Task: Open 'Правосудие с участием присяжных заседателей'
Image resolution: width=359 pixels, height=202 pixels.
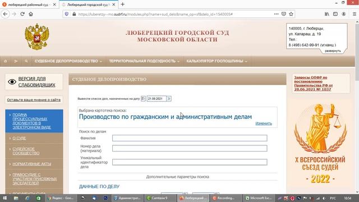Action: click(x=35, y=179)
